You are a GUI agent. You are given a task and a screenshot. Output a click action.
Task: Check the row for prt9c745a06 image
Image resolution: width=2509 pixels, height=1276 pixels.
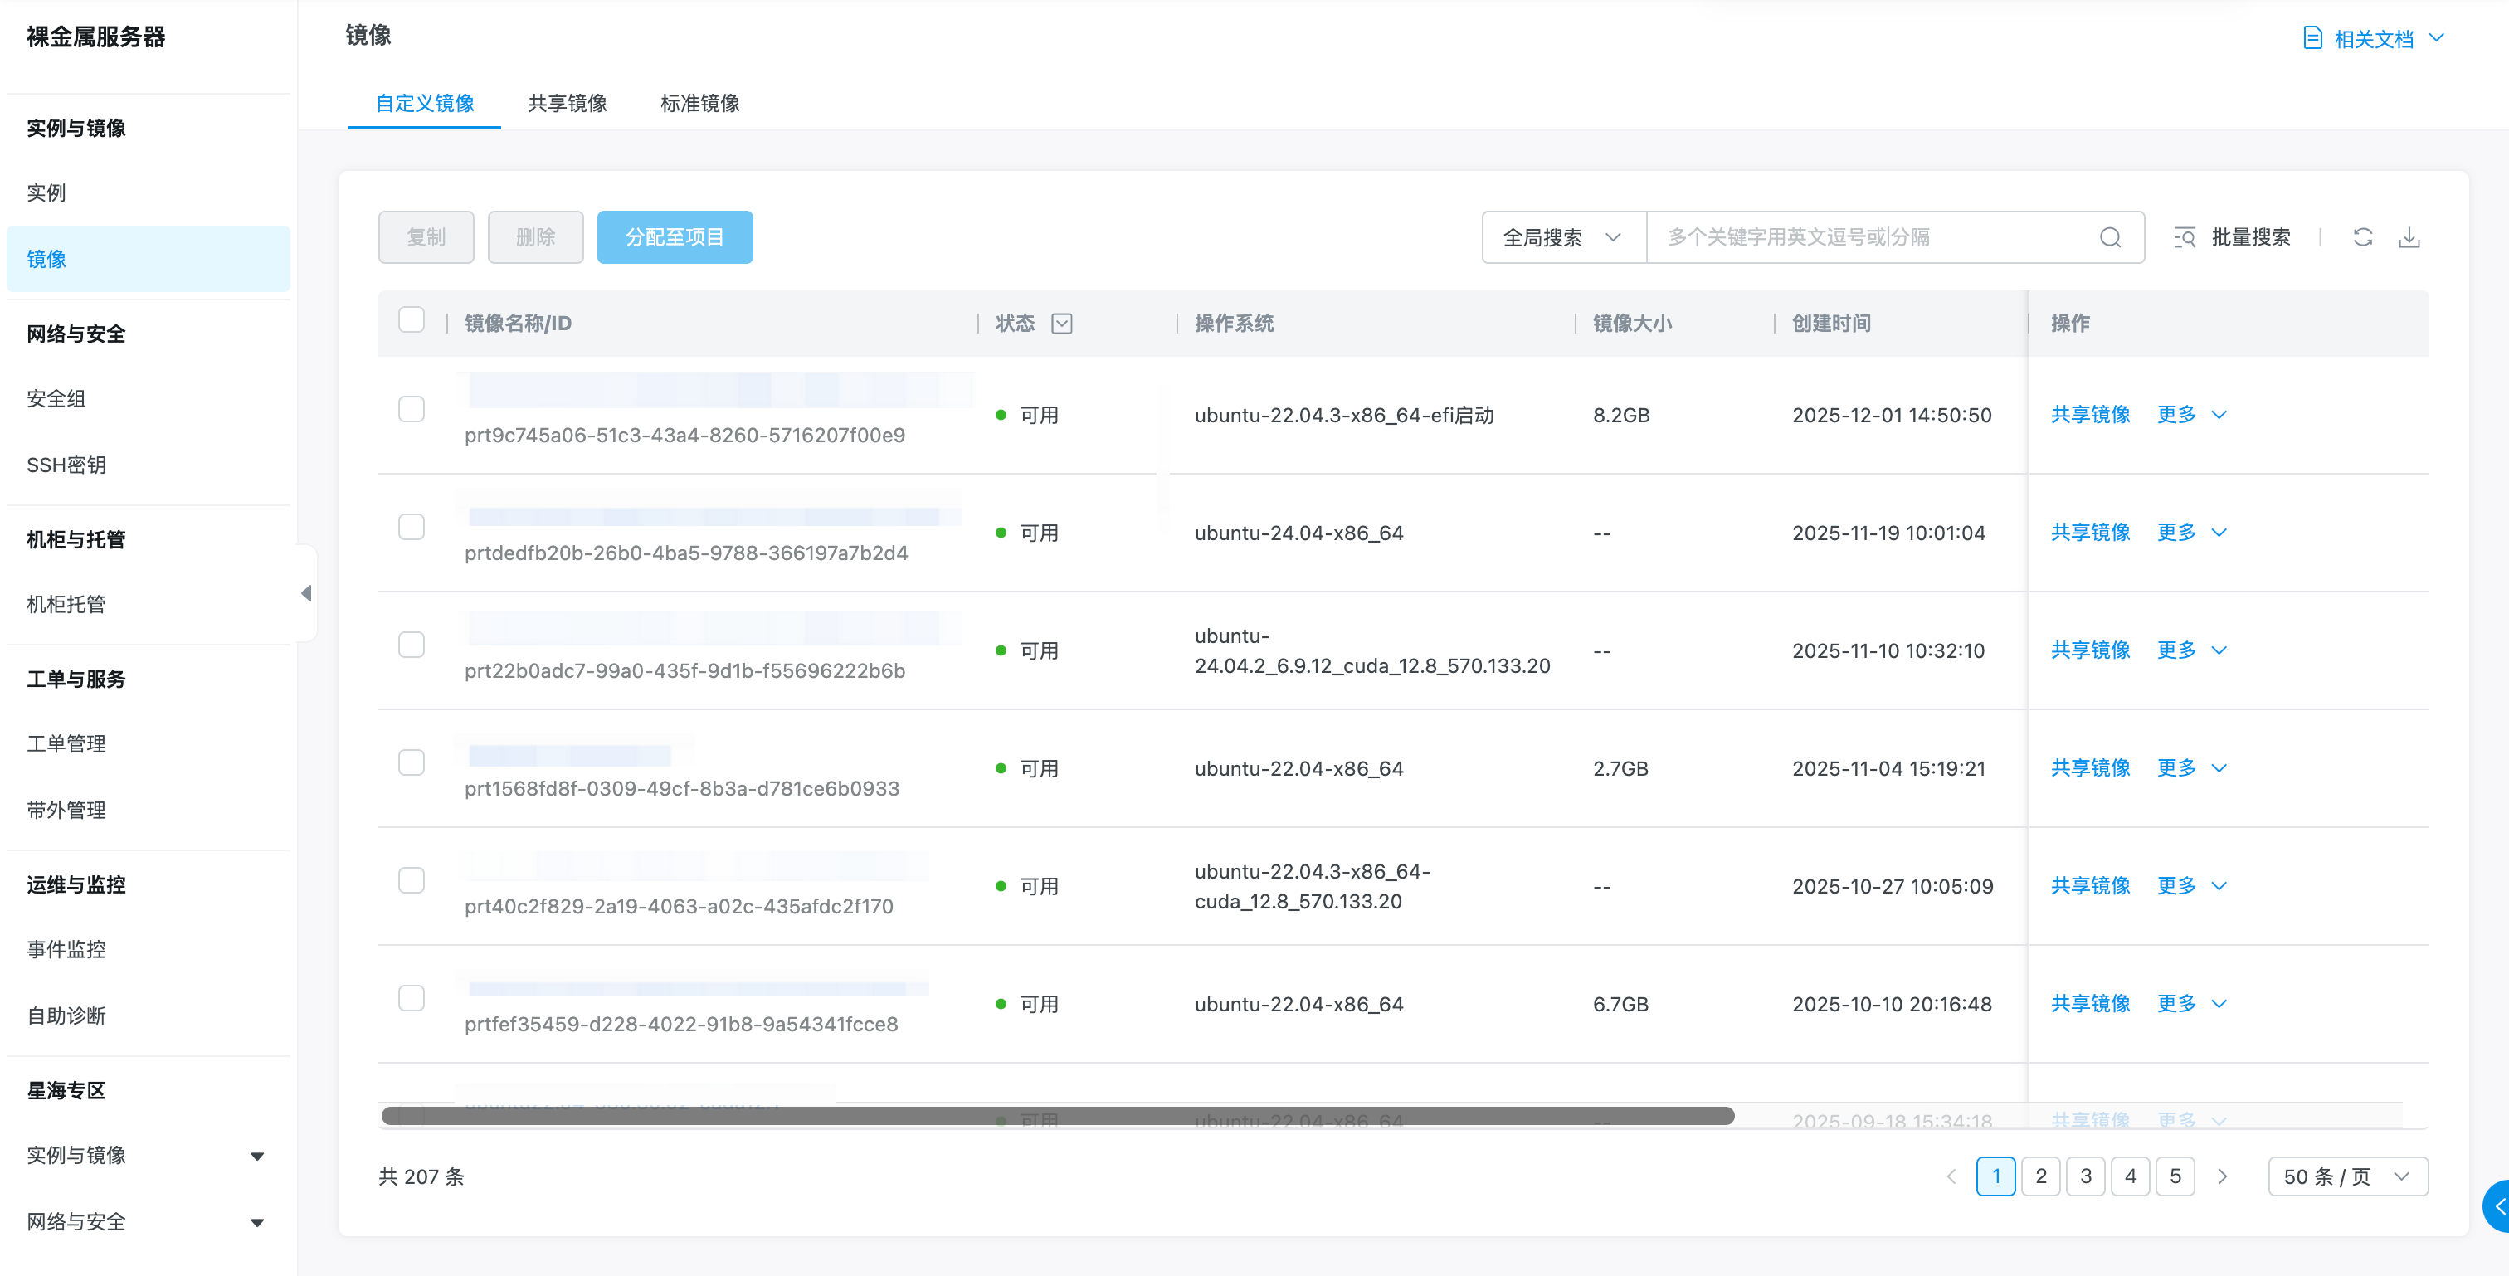[411, 409]
